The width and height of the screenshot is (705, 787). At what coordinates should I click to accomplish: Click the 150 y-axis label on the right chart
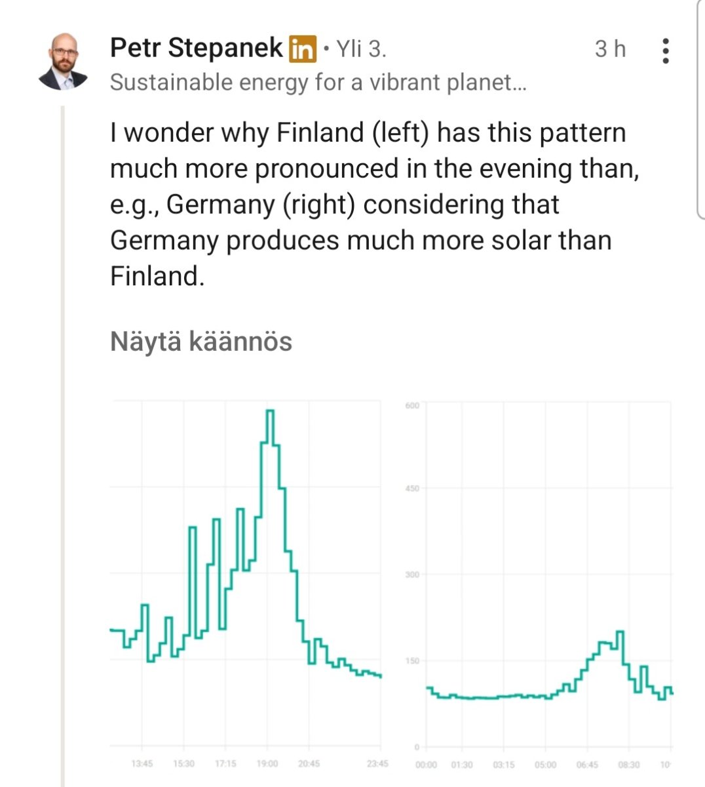point(411,660)
